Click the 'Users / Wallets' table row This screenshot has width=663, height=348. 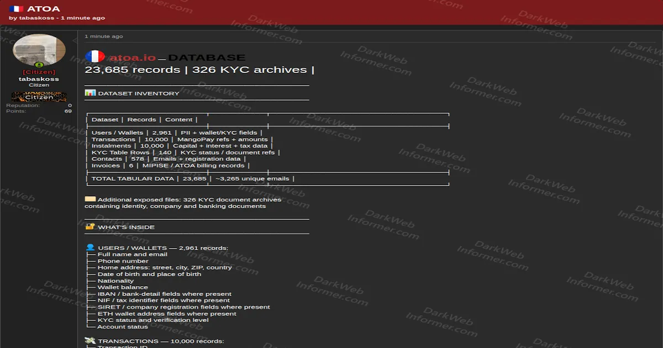(x=174, y=133)
